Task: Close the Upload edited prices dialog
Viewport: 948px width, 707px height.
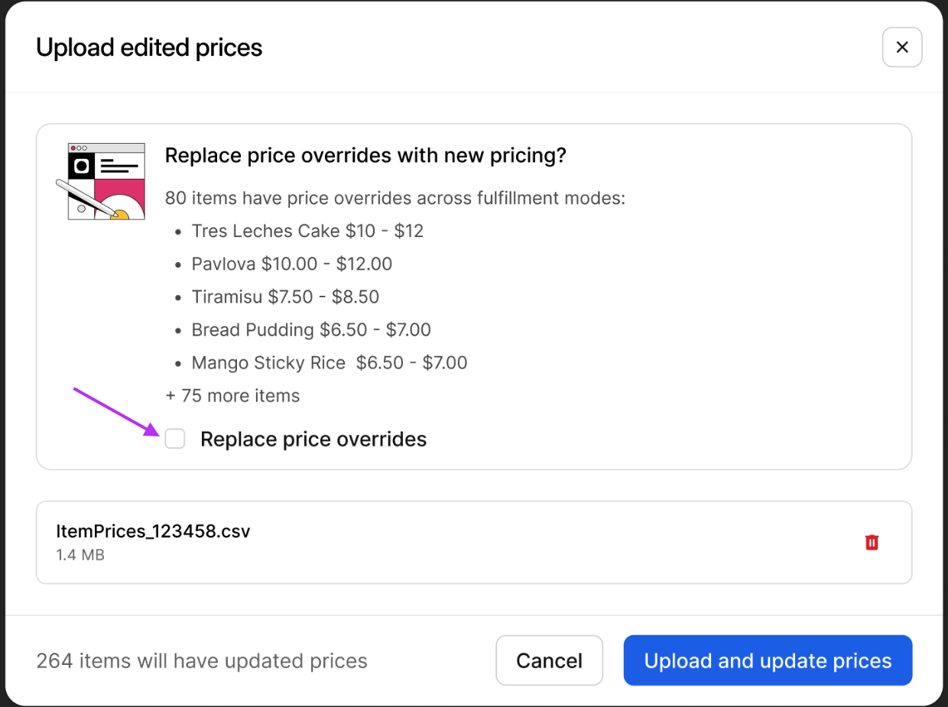Action: [x=902, y=47]
